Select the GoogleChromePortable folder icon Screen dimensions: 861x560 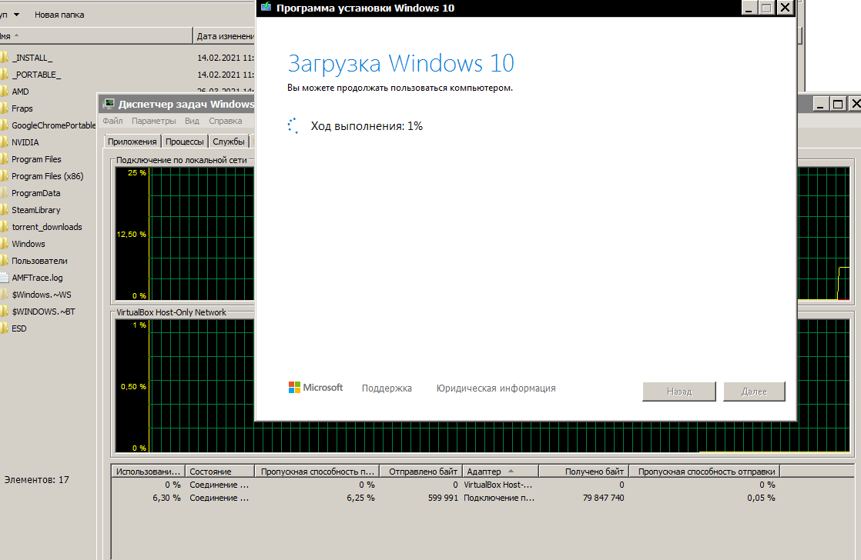click(4, 125)
